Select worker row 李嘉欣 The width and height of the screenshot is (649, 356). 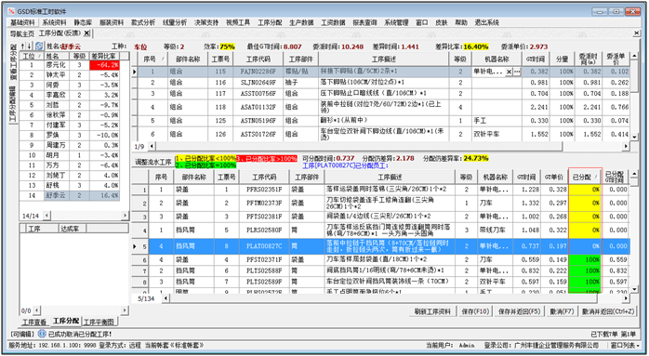pos(69,95)
